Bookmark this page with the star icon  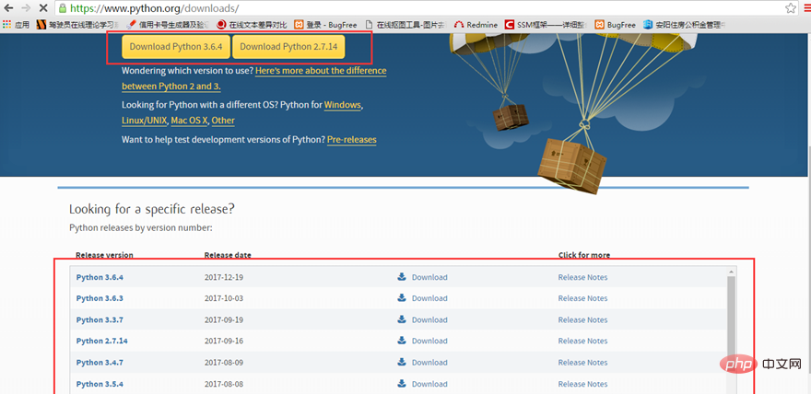tap(791, 8)
